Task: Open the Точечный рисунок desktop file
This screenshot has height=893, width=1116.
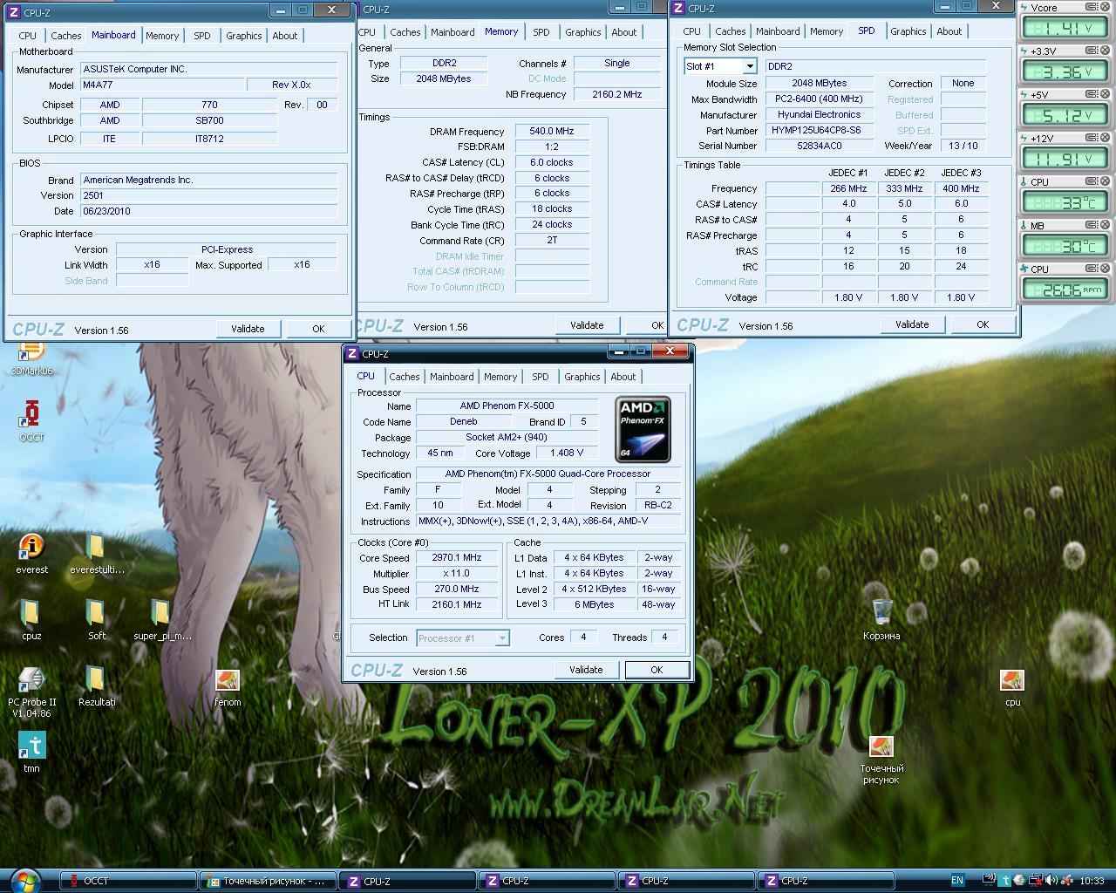Action: pyautogui.click(x=881, y=759)
